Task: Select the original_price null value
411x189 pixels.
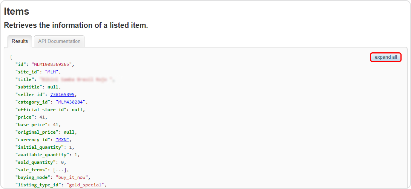Action: point(69,132)
